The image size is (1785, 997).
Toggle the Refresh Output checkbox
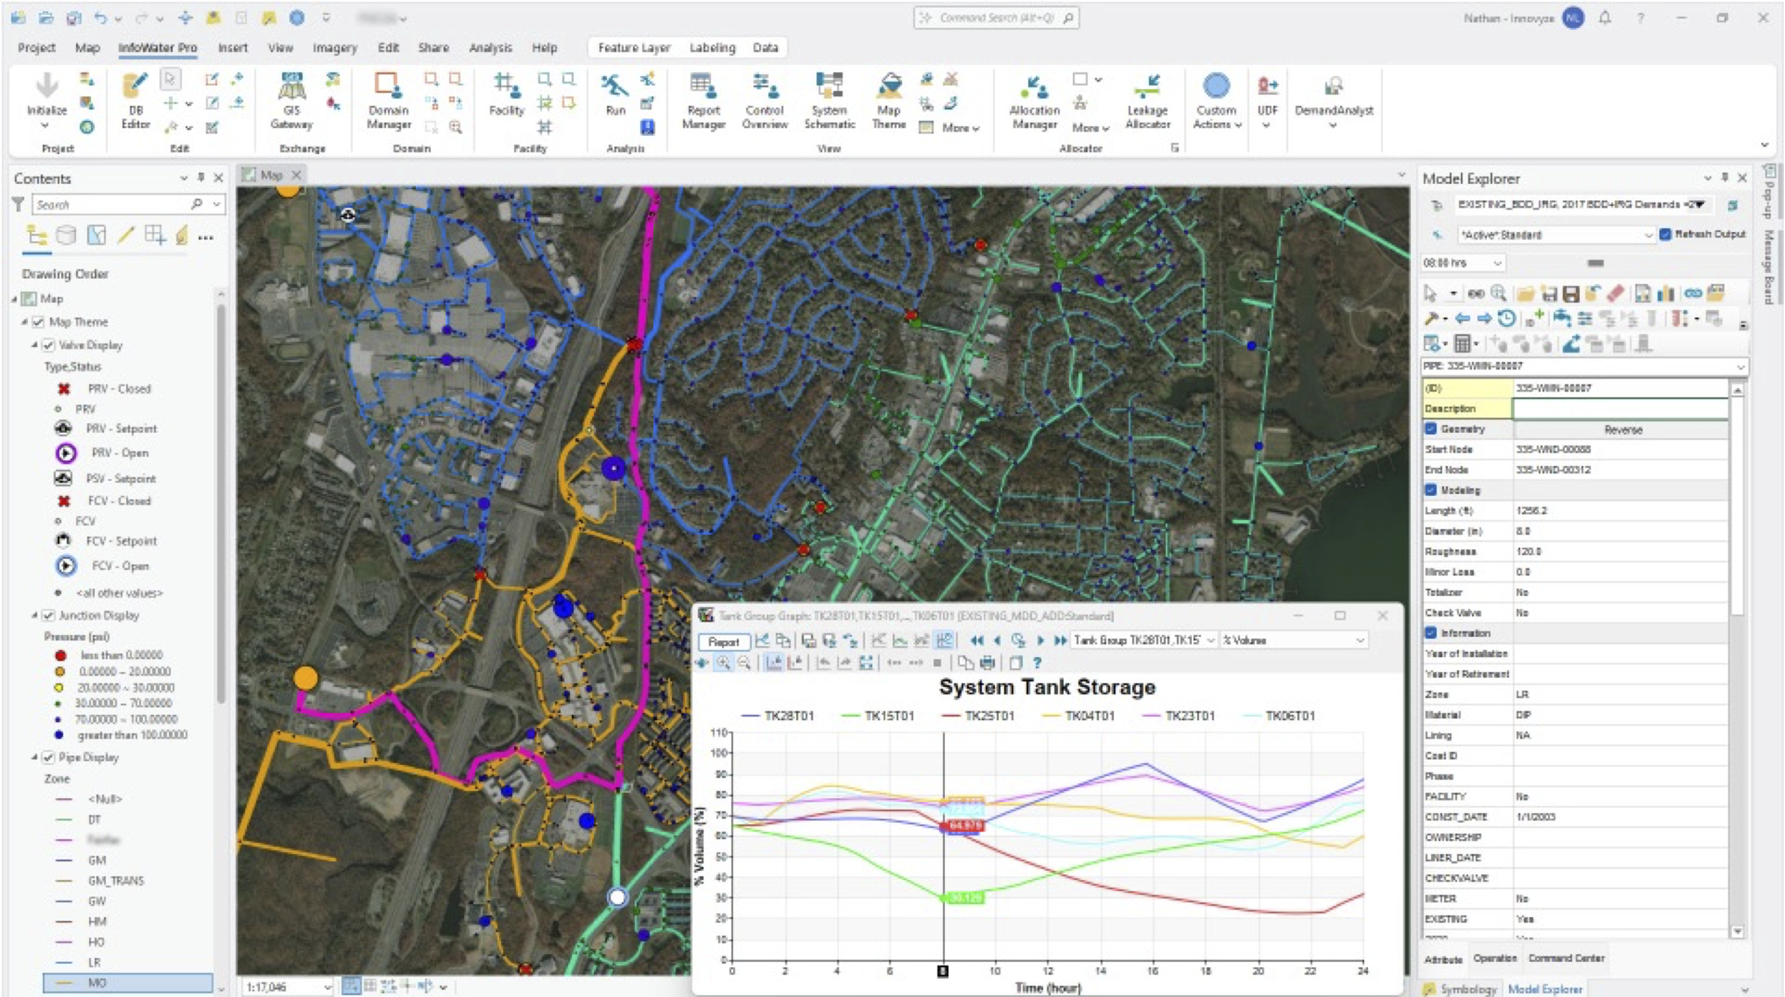pyautogui.click(x=1665, y=235)
